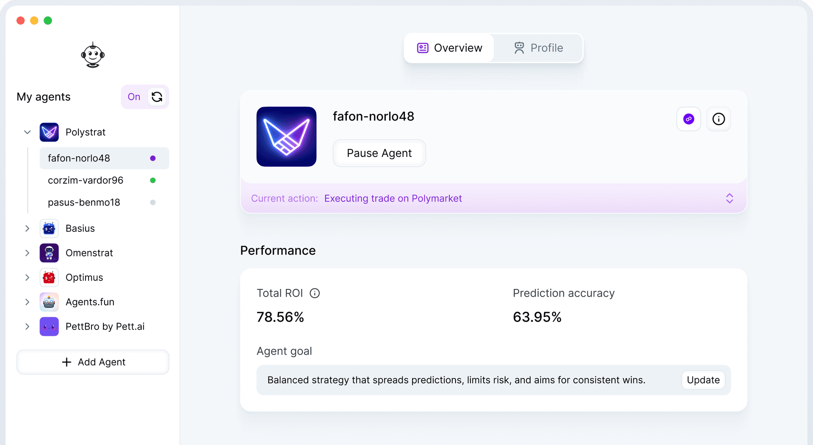Expand the Agents.fun group
Screen dimensions: 813x445
(x=28, y=302)
